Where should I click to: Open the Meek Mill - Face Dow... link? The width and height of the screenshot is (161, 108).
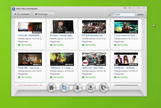30,68
